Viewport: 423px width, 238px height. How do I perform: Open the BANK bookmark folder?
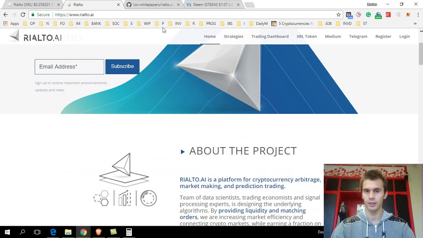coord(93,23)
